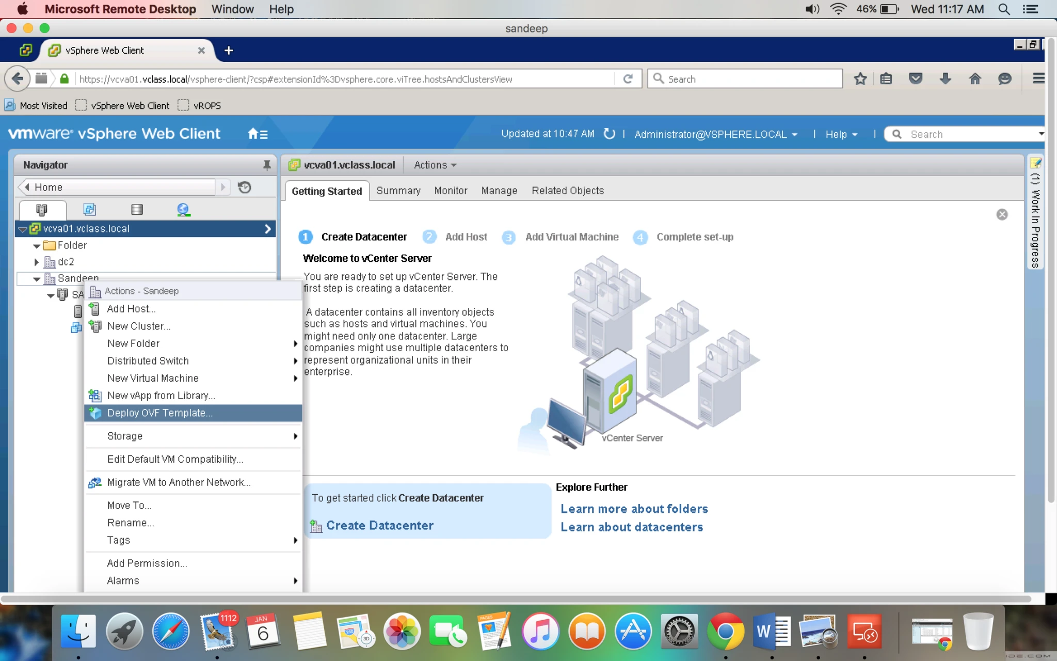Bookmark this page with star icon
The width and height of the screenshot is (1057, 661).
[860, 79]
